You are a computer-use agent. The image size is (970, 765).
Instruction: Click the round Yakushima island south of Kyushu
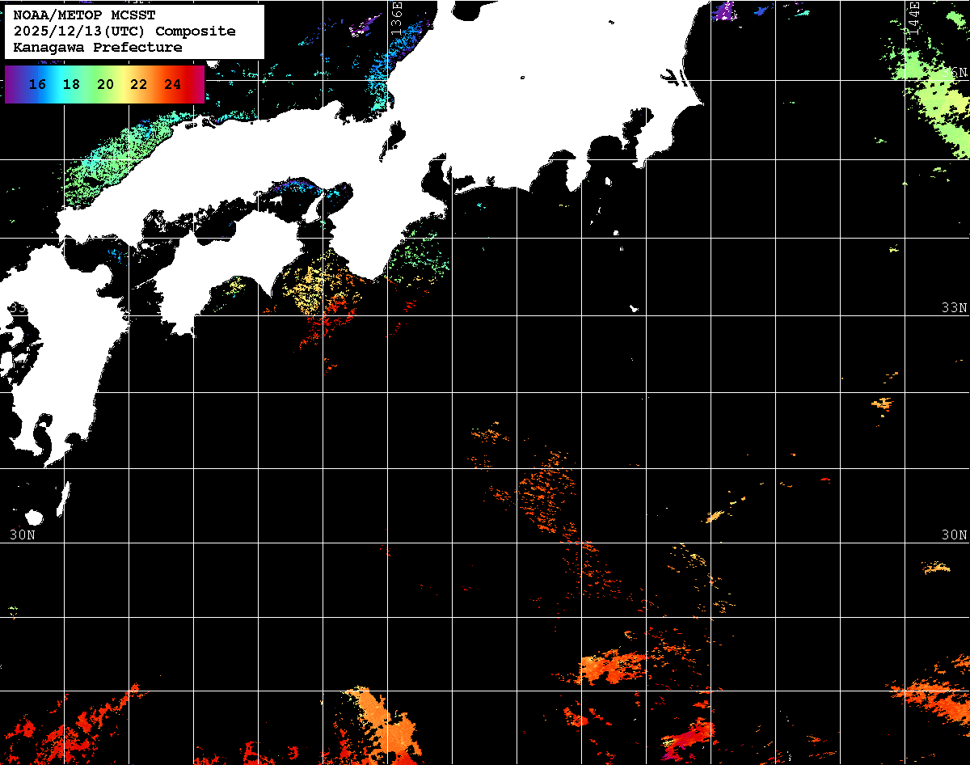click(34, 518)
